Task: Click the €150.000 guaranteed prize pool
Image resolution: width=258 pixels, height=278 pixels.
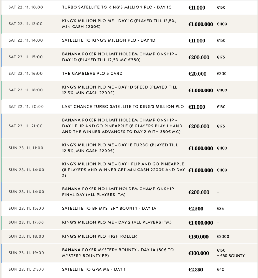Action: click(199, 237)
